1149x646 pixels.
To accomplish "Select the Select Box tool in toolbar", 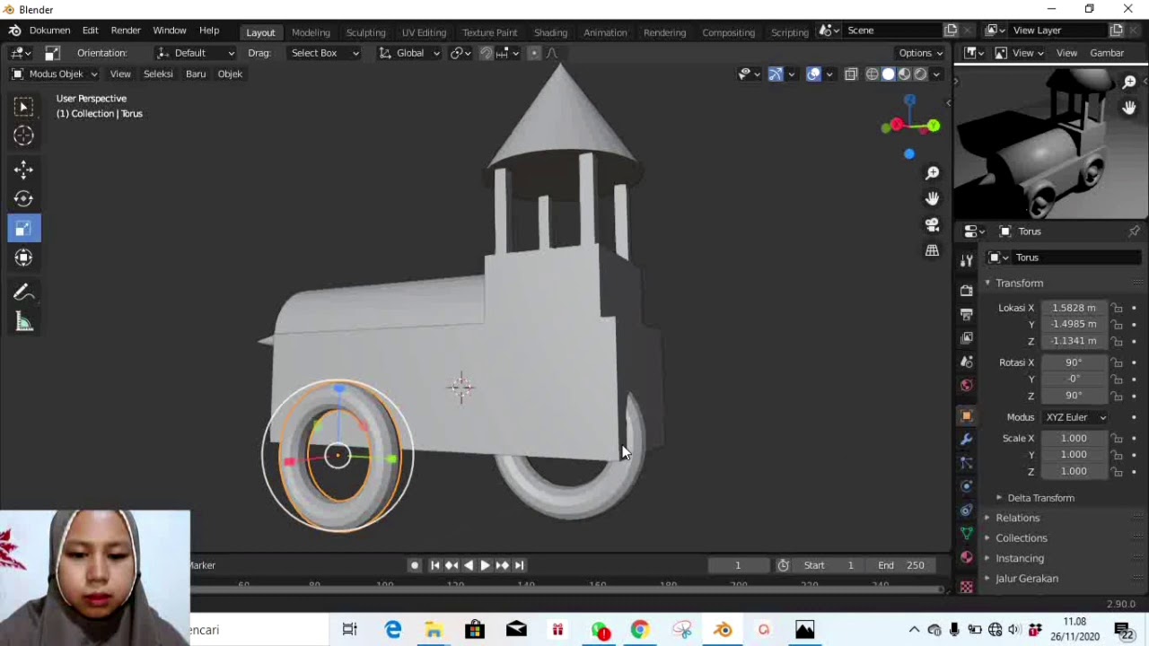I will [x=24, y=108].
